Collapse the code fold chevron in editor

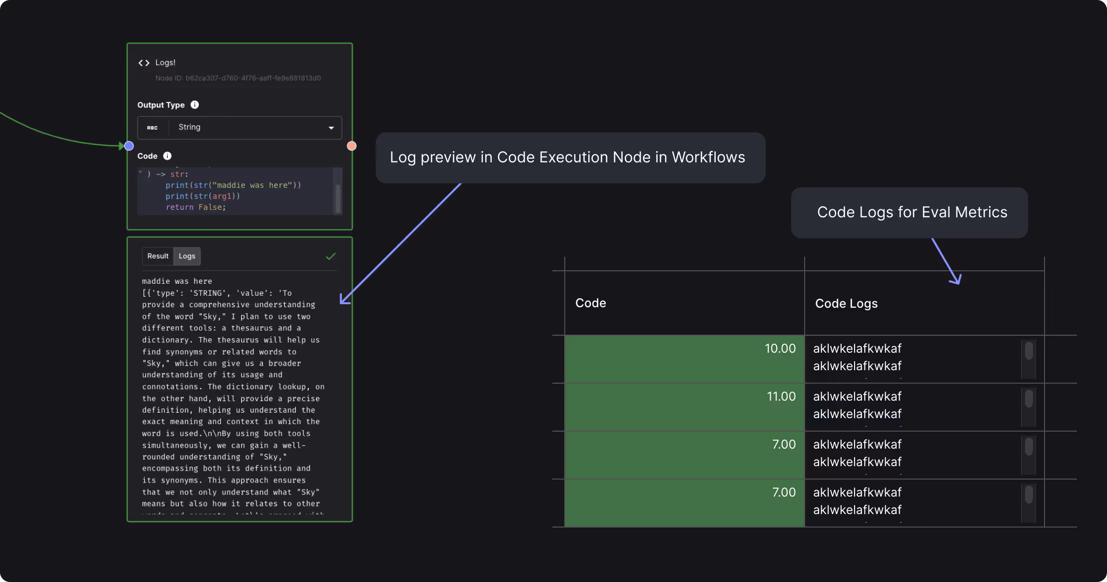pyautogui.click(x=140, y=172)
